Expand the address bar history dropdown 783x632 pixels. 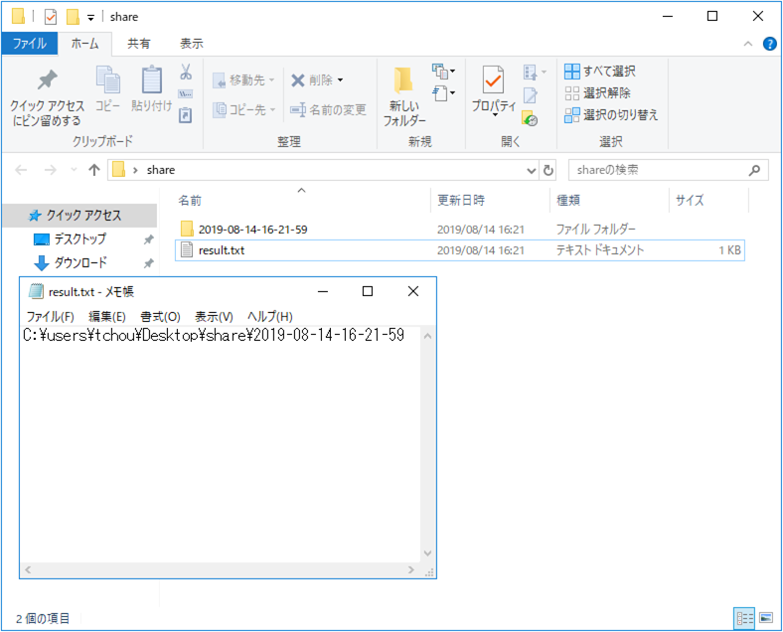click(x=532, y=171)
